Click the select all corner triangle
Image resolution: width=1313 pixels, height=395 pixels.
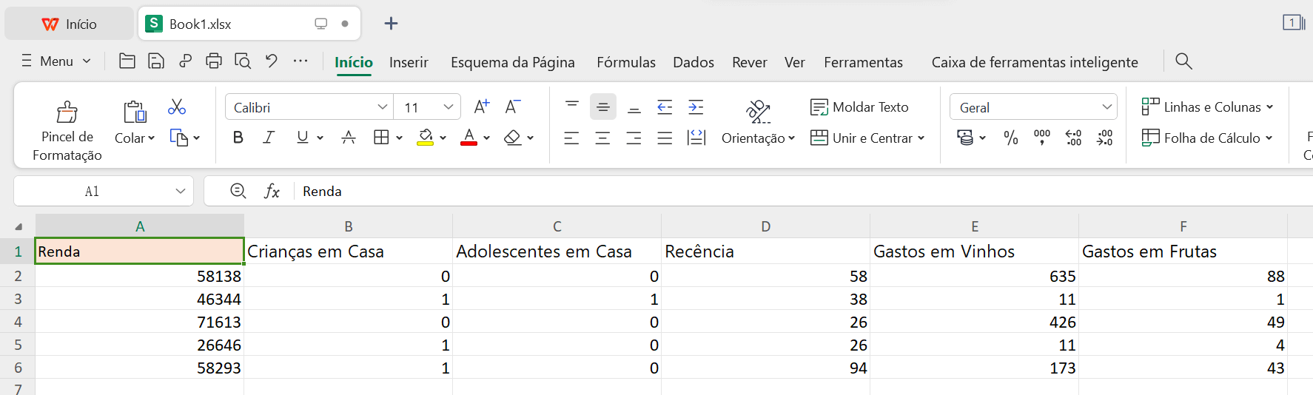point(19,226)
